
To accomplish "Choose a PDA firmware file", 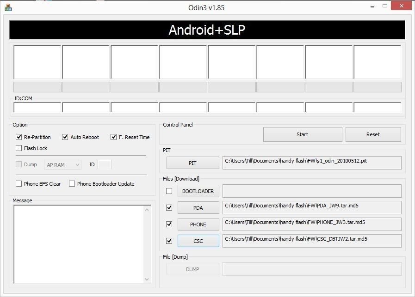I will [x=198, y=208].
